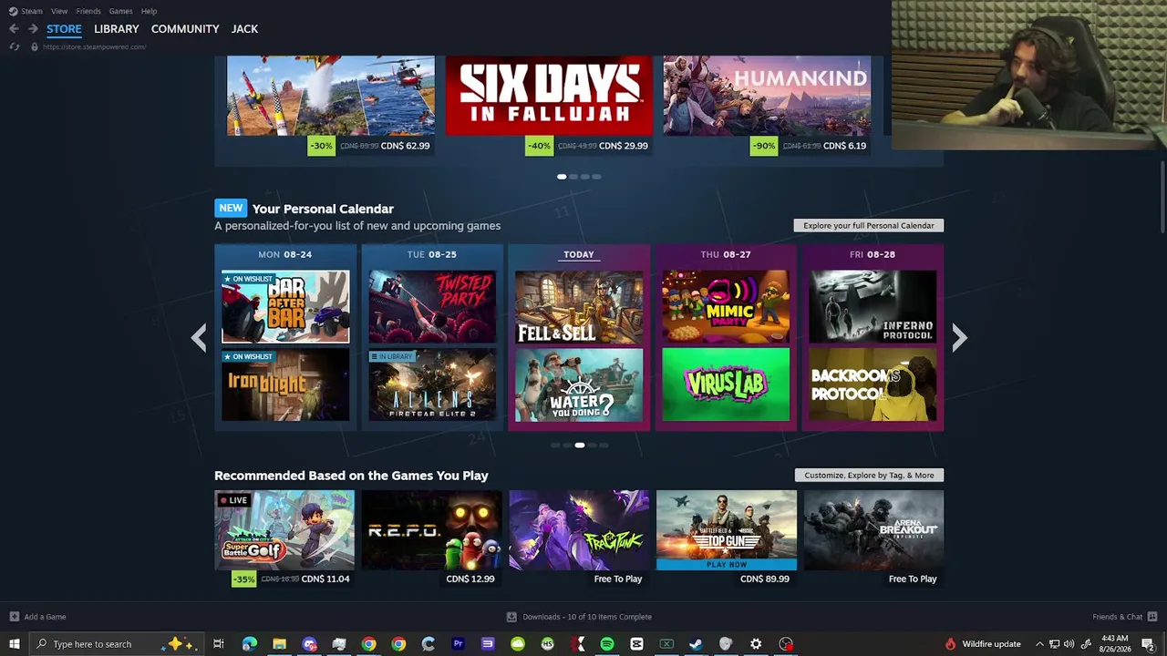Viewport: 1167px width, 656px height.
Task: Select the first featured carousel page dot
Action: pyautogui.click(x=562, y=177)
